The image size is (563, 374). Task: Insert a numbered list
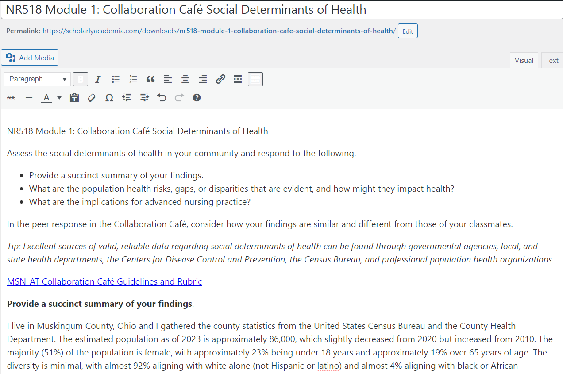[133, 79]
